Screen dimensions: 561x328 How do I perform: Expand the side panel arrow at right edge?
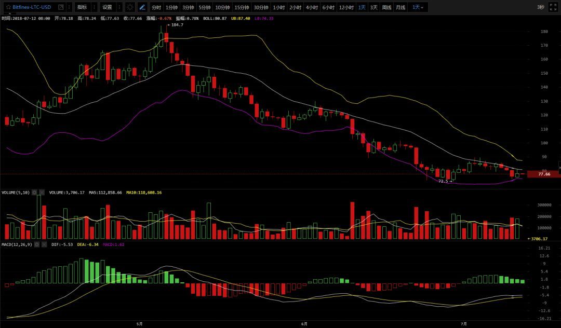(x=559, y=167)
